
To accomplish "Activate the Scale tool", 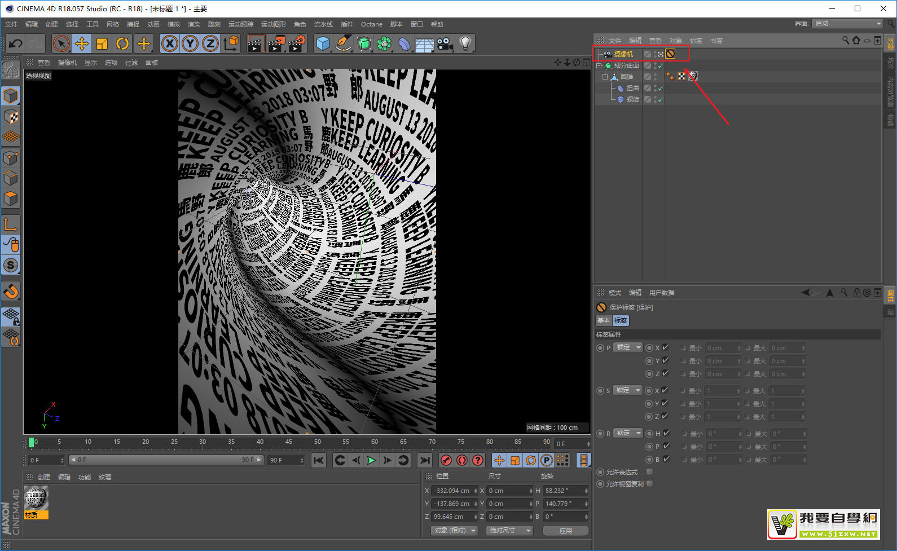I will (x=102, y=43).
